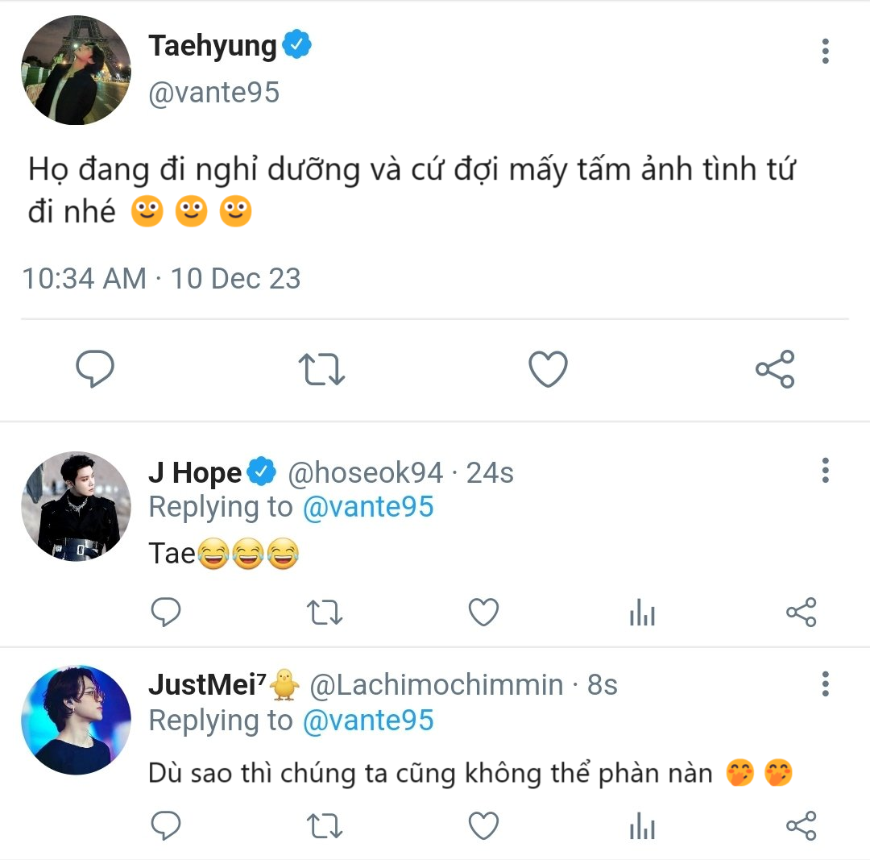Reply to Taehyung's main tweet
The image size is (870, 860).
95,369
